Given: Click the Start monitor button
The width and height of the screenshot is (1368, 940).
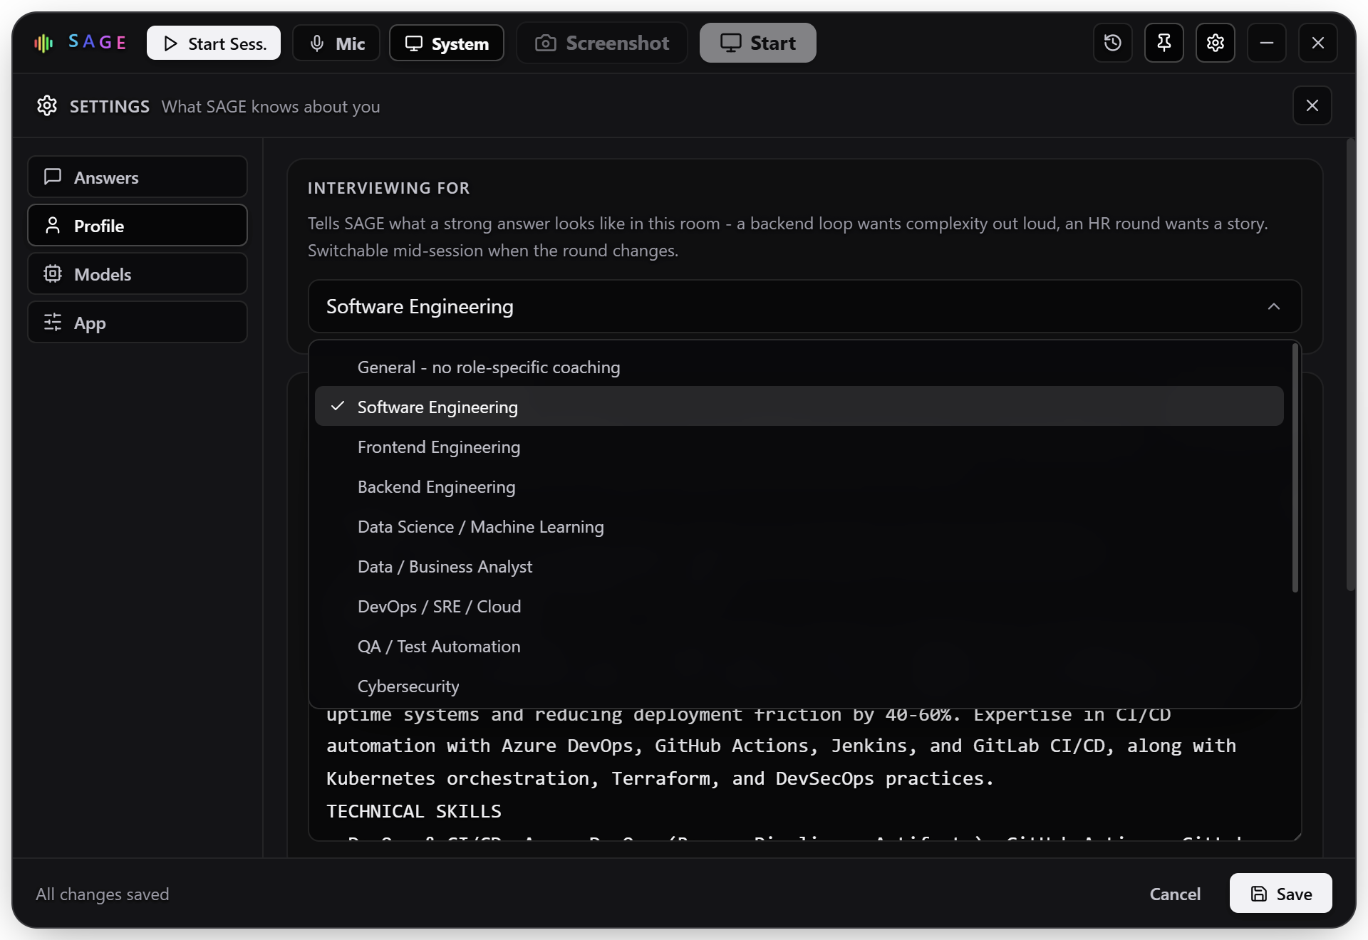Looking at the screenshot, I should click(x=758, y=43).
